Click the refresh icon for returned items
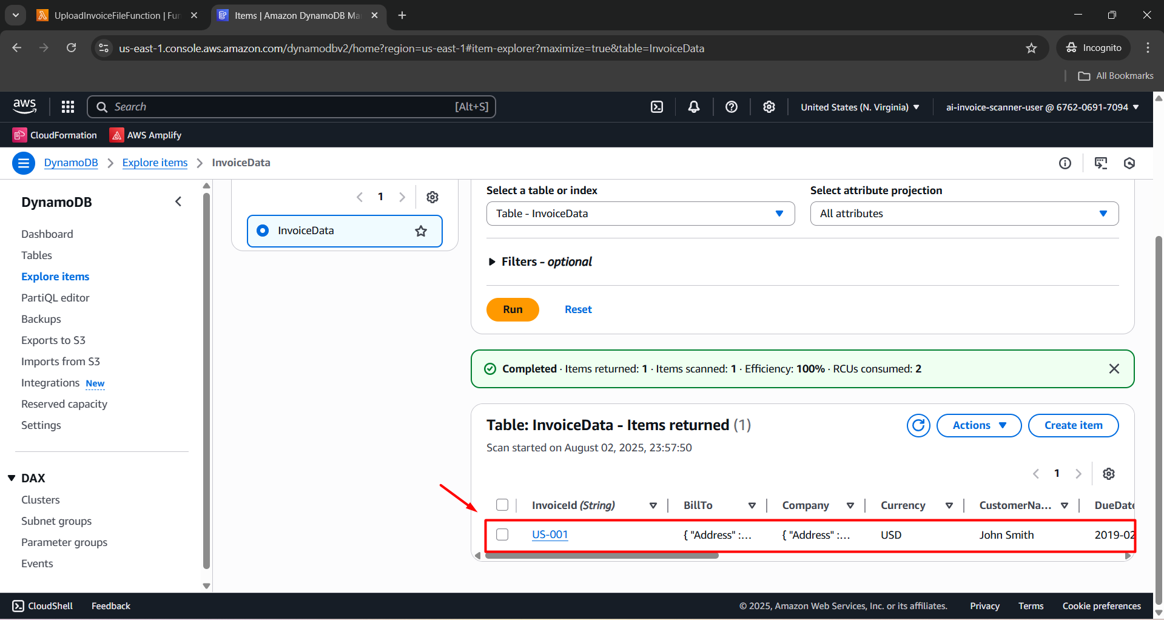The image size is (1164, 620). 918,425
